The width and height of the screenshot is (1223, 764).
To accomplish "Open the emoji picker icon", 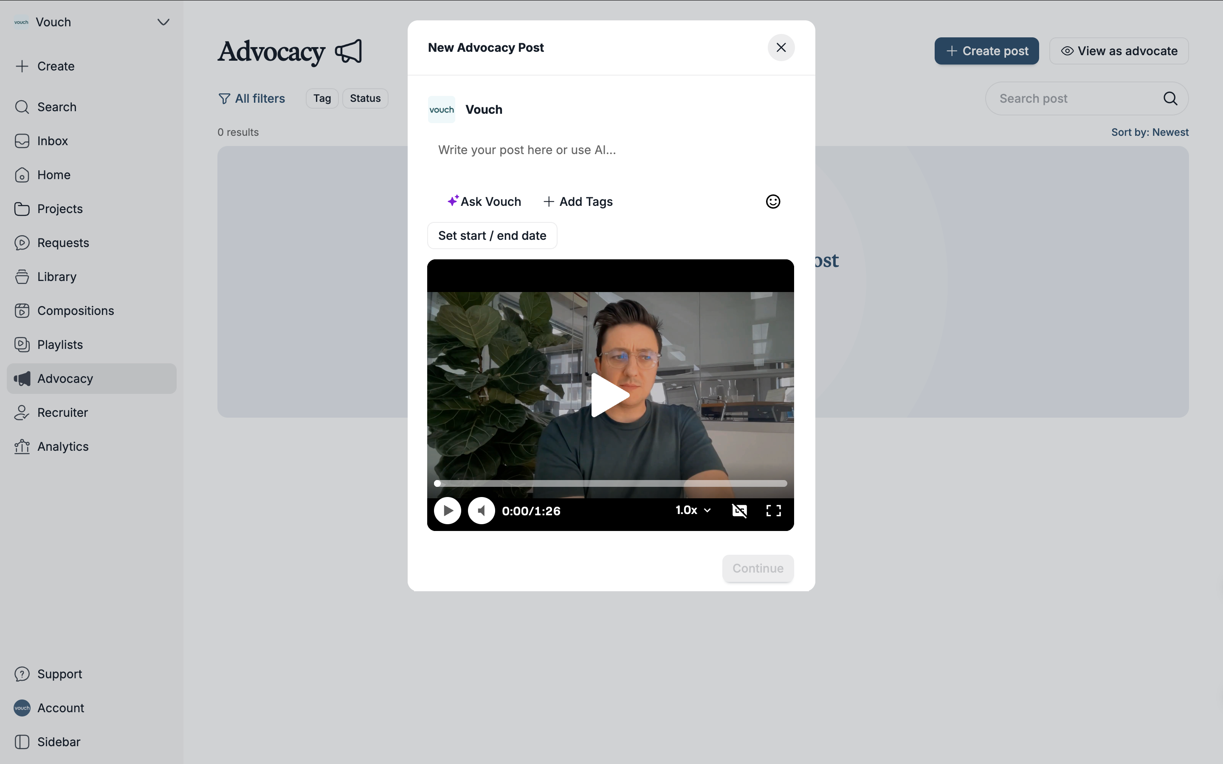I will 773,202.
